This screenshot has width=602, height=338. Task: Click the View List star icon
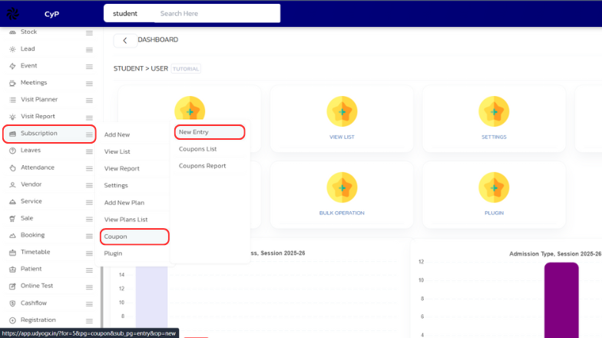click(341, 112)
